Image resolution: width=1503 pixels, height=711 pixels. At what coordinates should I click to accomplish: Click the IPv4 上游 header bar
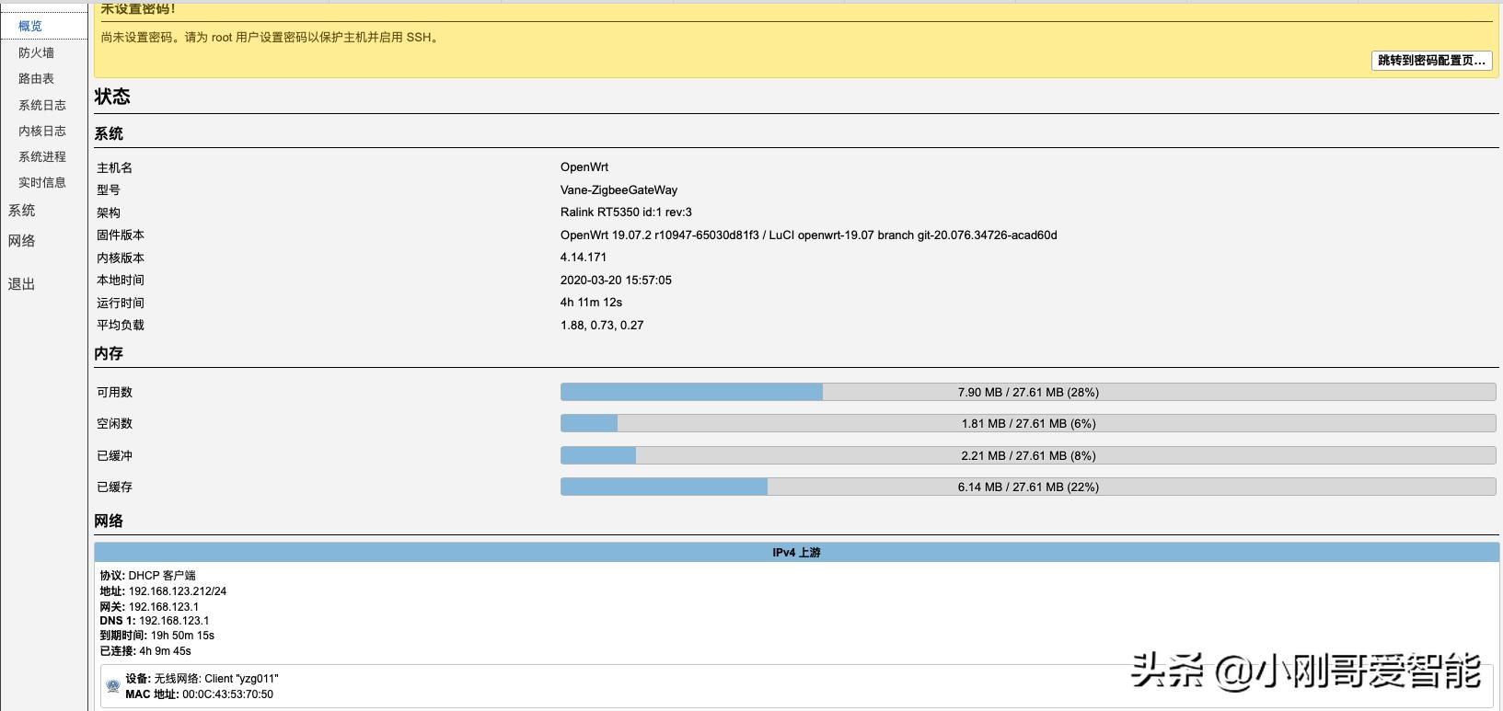click(x=796, y=553)
